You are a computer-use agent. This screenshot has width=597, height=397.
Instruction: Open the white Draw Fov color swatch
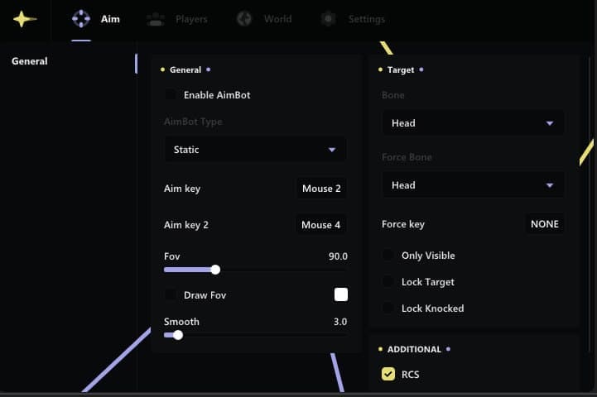(340, 294)
